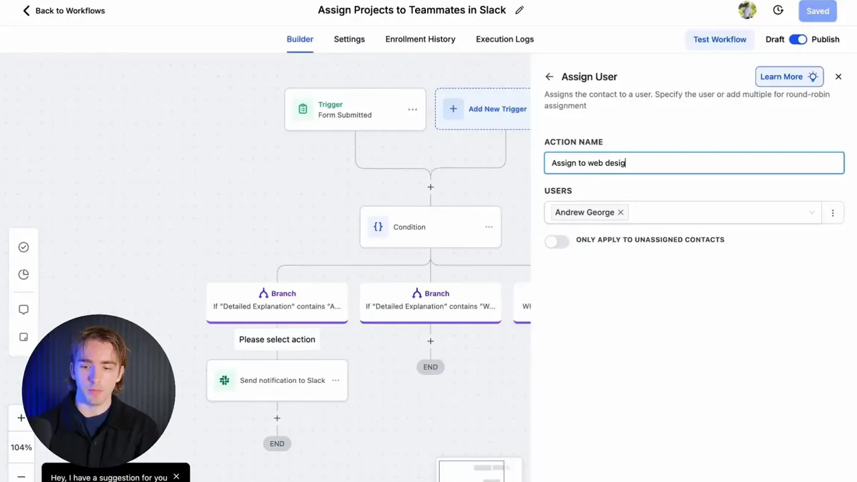Viewport: 857px width, 482px height.
Task: Click the first Branch icon for "A..." condition
Action: click(264, 293)
